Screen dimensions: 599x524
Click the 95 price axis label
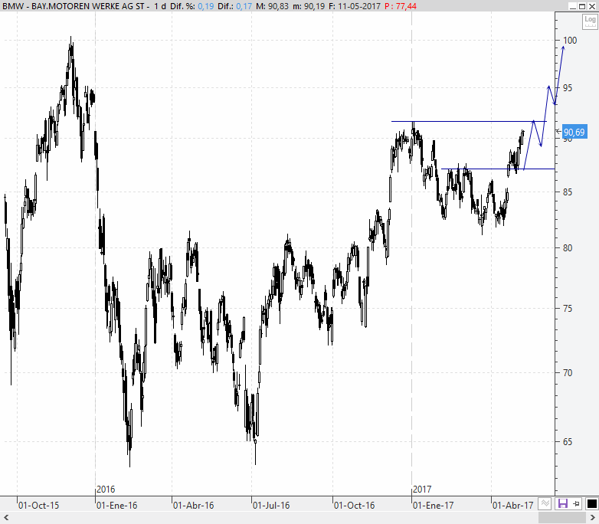point(568,88)
